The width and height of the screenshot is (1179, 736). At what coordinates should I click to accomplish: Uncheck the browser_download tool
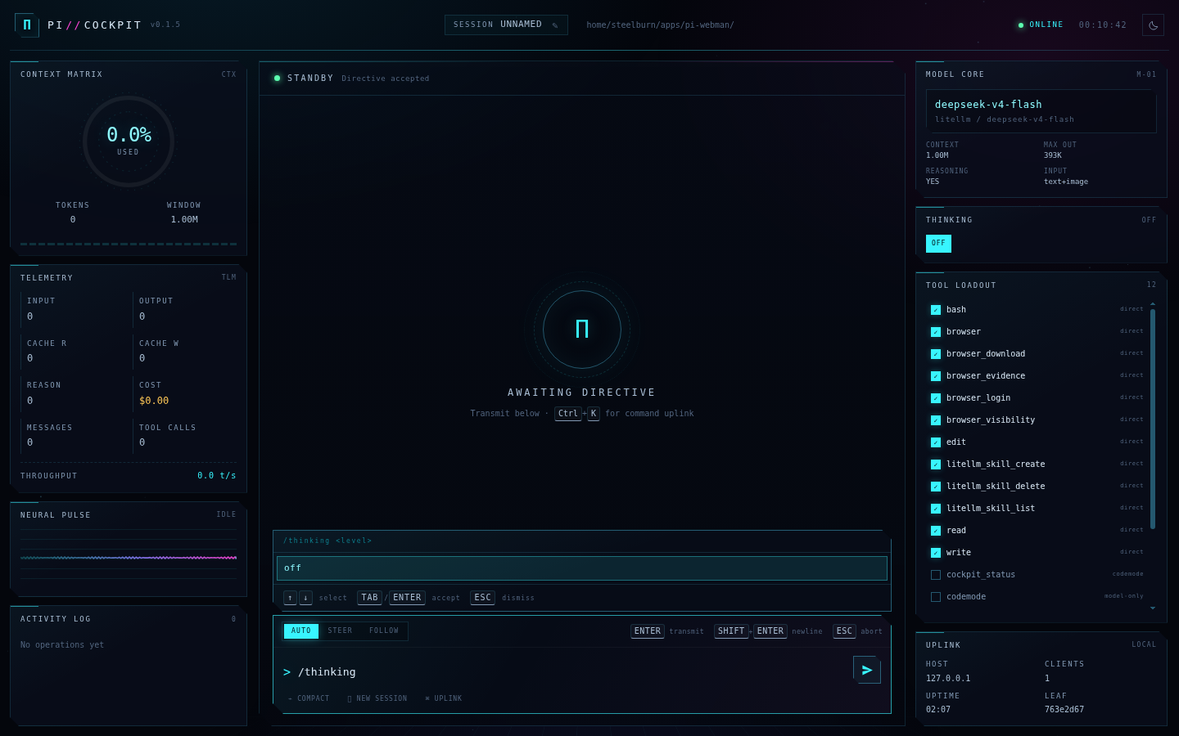coord(936,354)
